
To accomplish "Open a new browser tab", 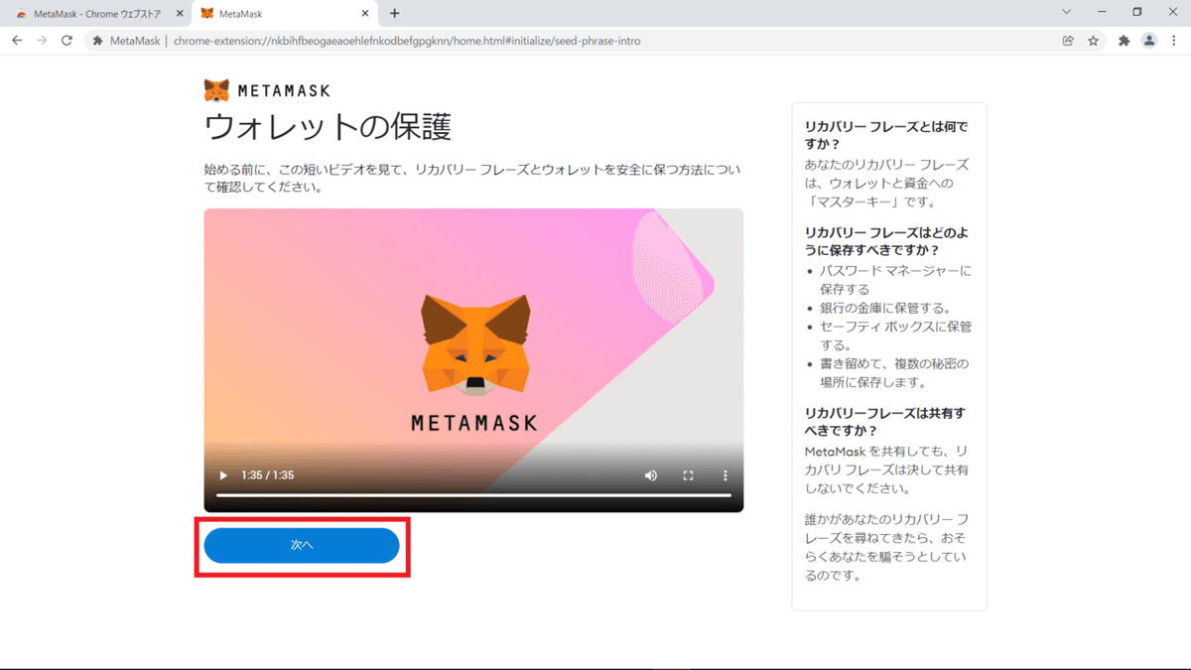I will (x=395, y=13).
